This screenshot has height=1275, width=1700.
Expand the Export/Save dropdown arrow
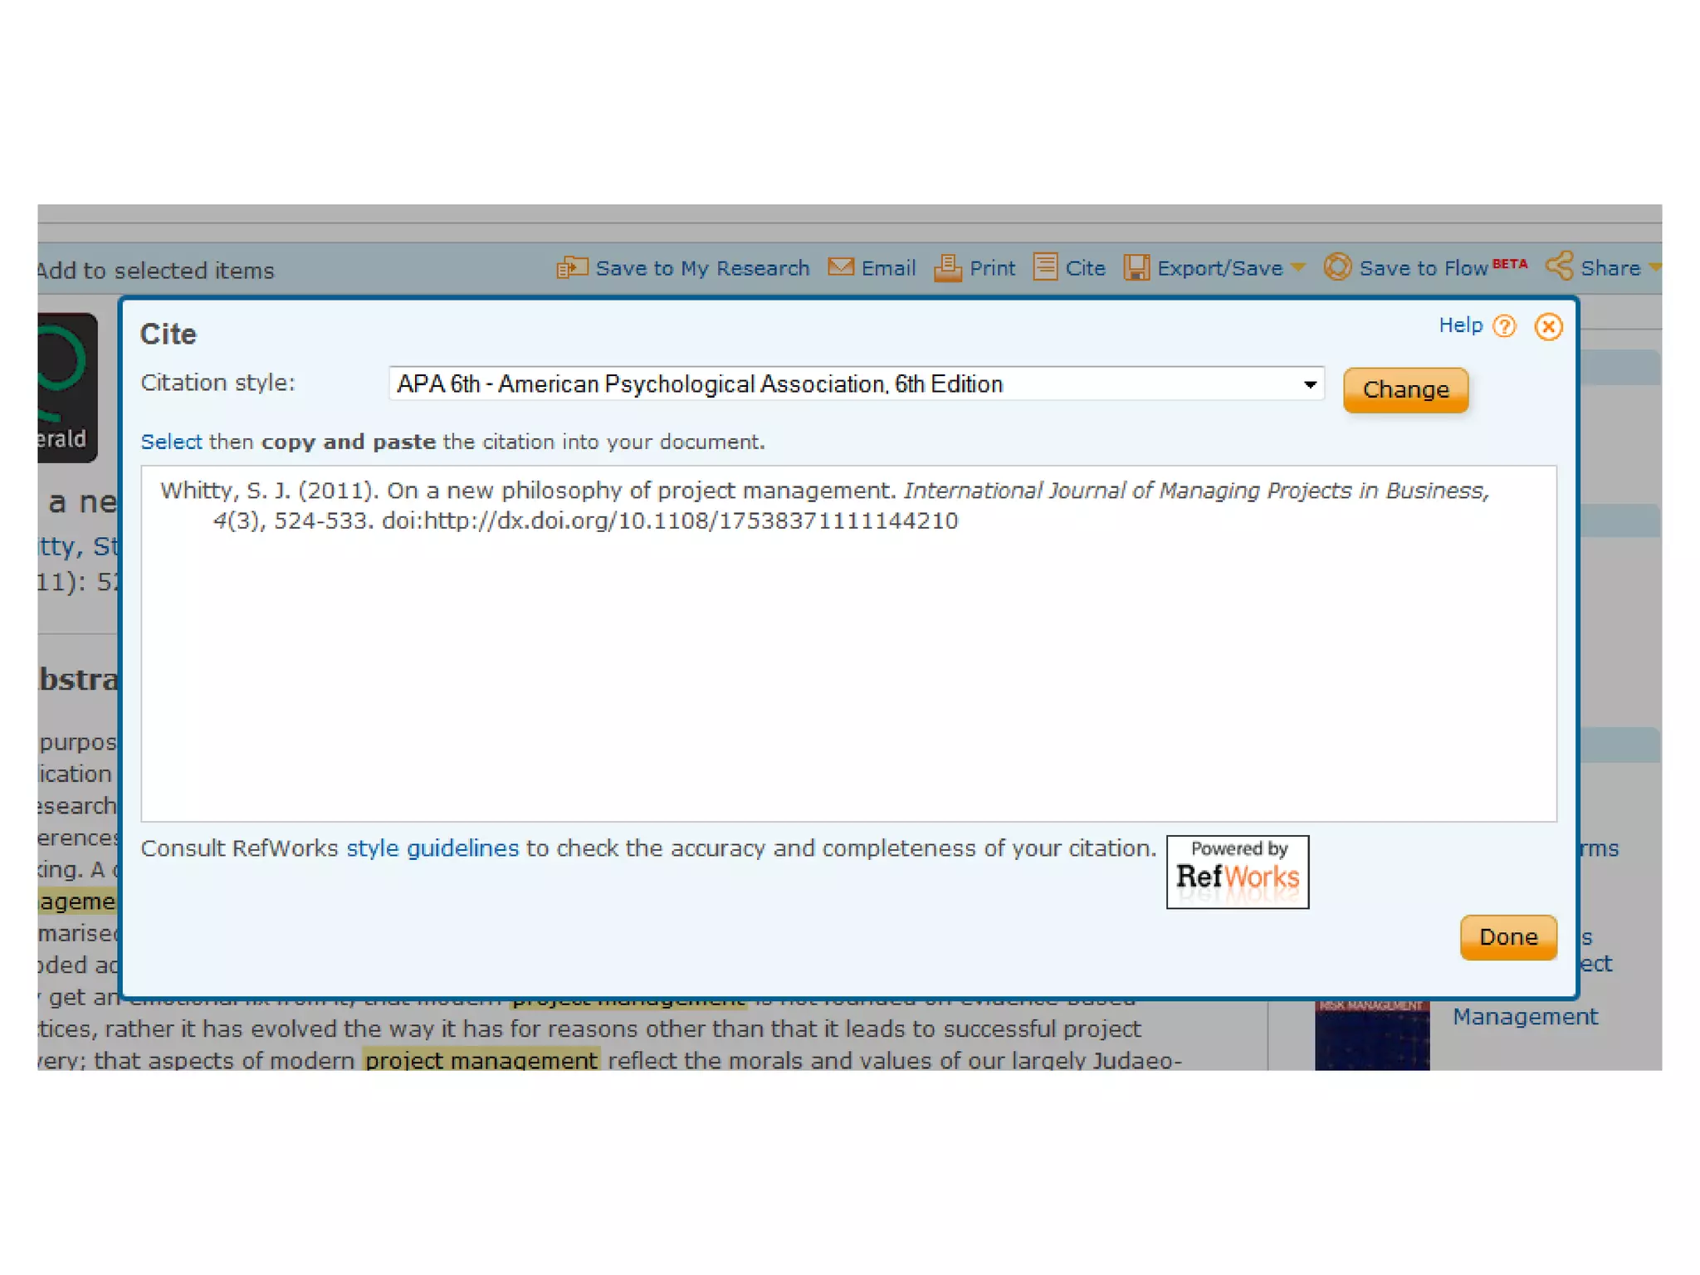(x=1298, y=267)
